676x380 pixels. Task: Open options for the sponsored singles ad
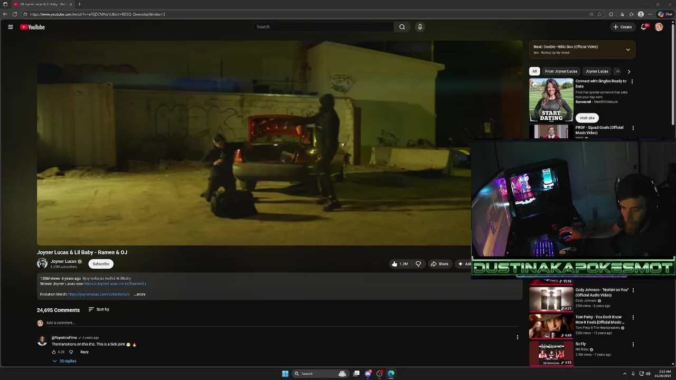(x=632, y=82)
